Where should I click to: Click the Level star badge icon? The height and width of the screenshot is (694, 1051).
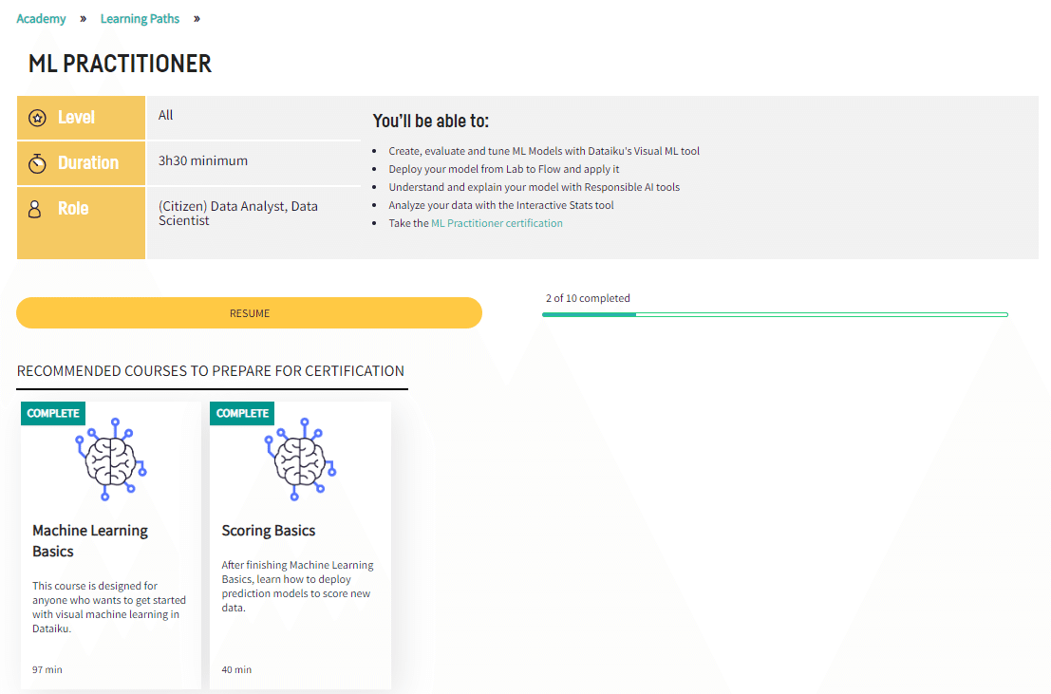coord(37,117)
